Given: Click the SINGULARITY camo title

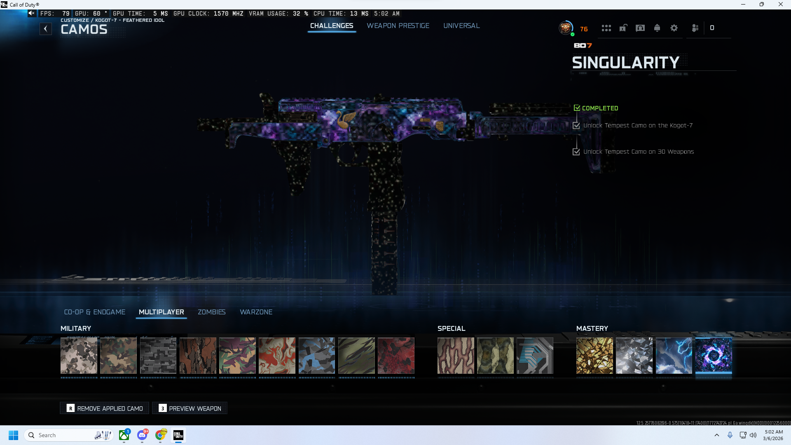Looking at the screenshot, I should [x=625, y=63].
